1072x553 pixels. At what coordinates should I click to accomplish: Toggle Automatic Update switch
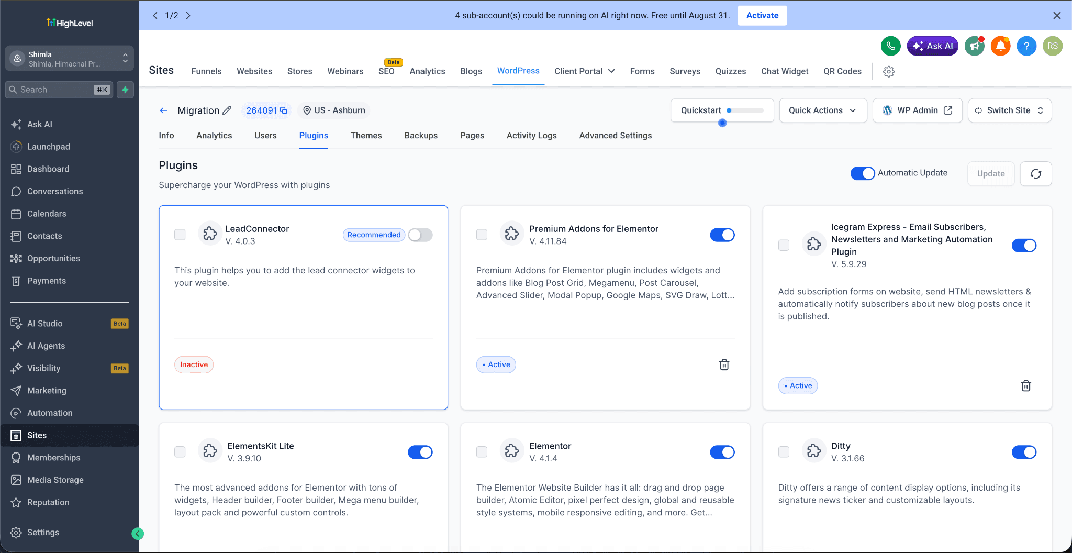(x=863, y=173)
